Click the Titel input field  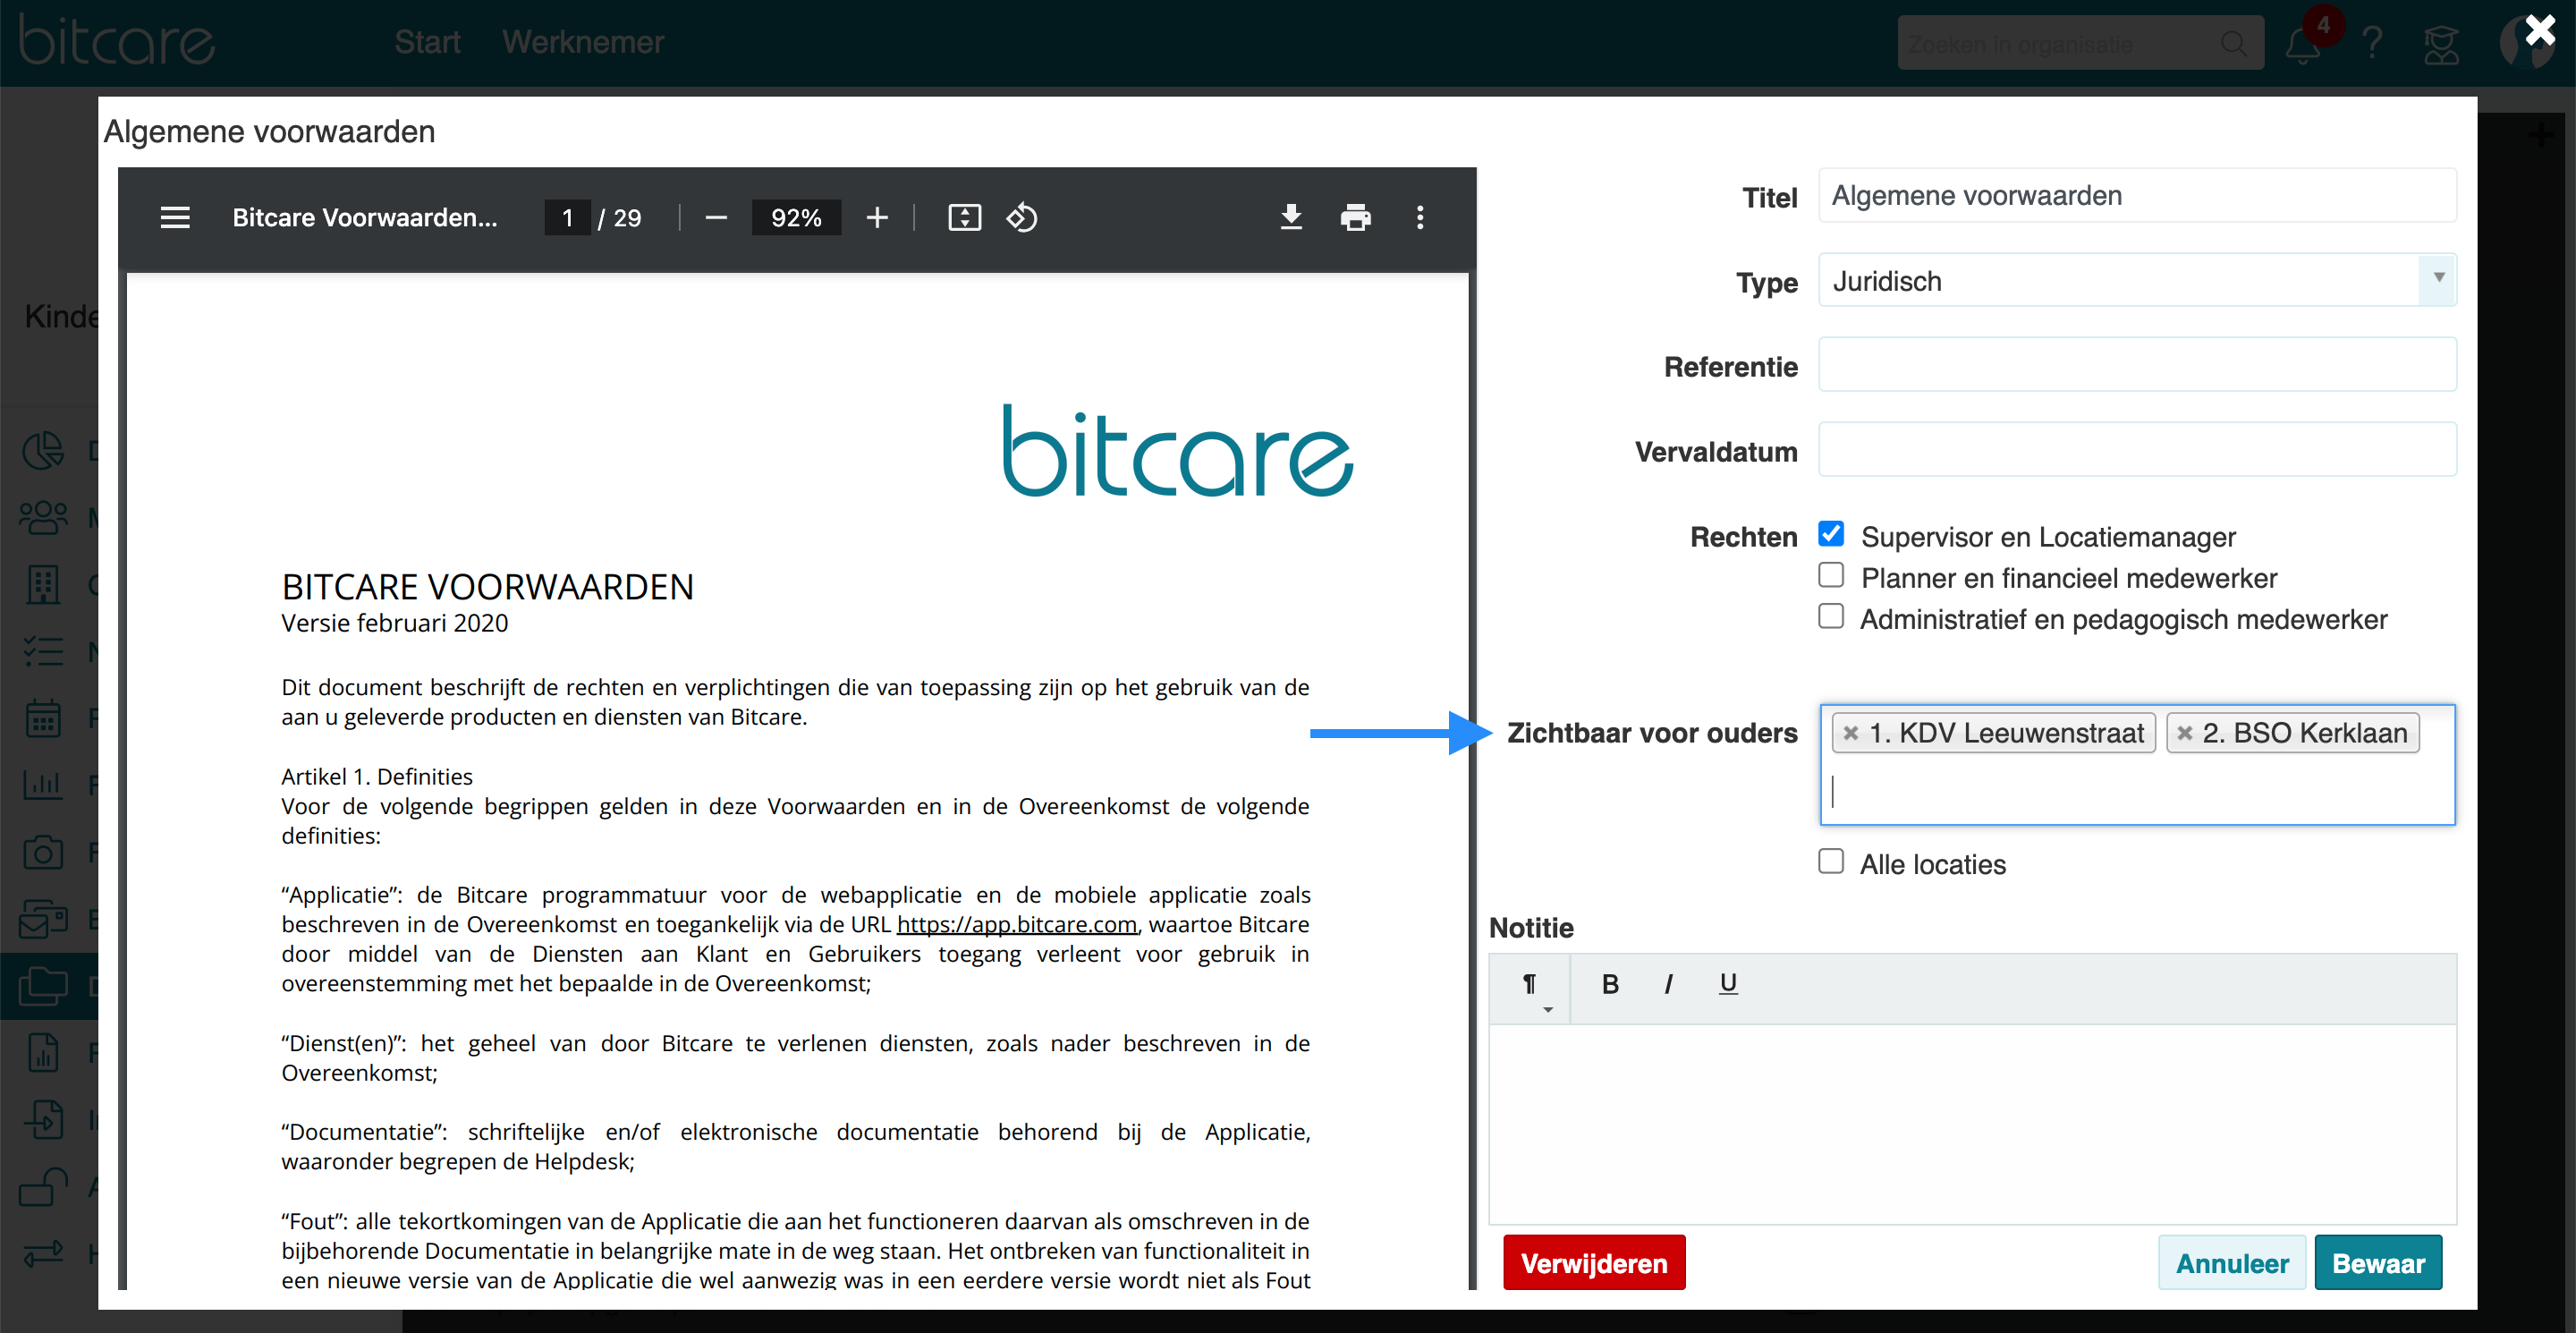[2137, 195]
